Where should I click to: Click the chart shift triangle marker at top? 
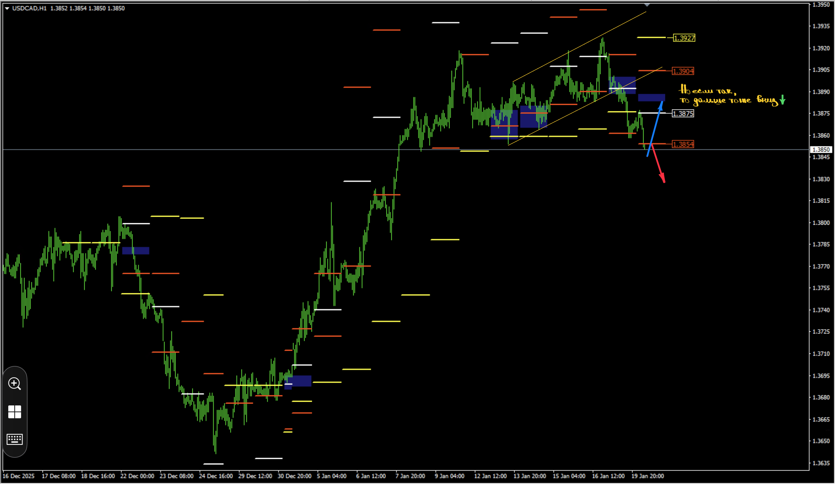[x=647, y=5]
